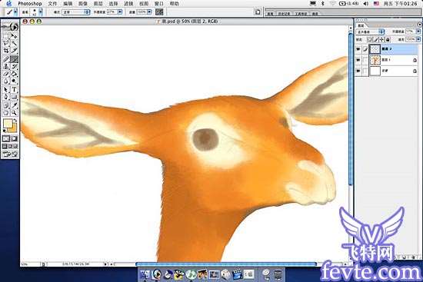The width and height of the screenshot is (423, 282).
Task: Select the Magic Wand tool
Action: tap(14, 43)
